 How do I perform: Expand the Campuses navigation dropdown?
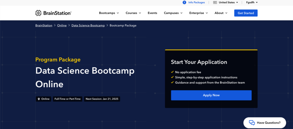click(x=173, y=13)
